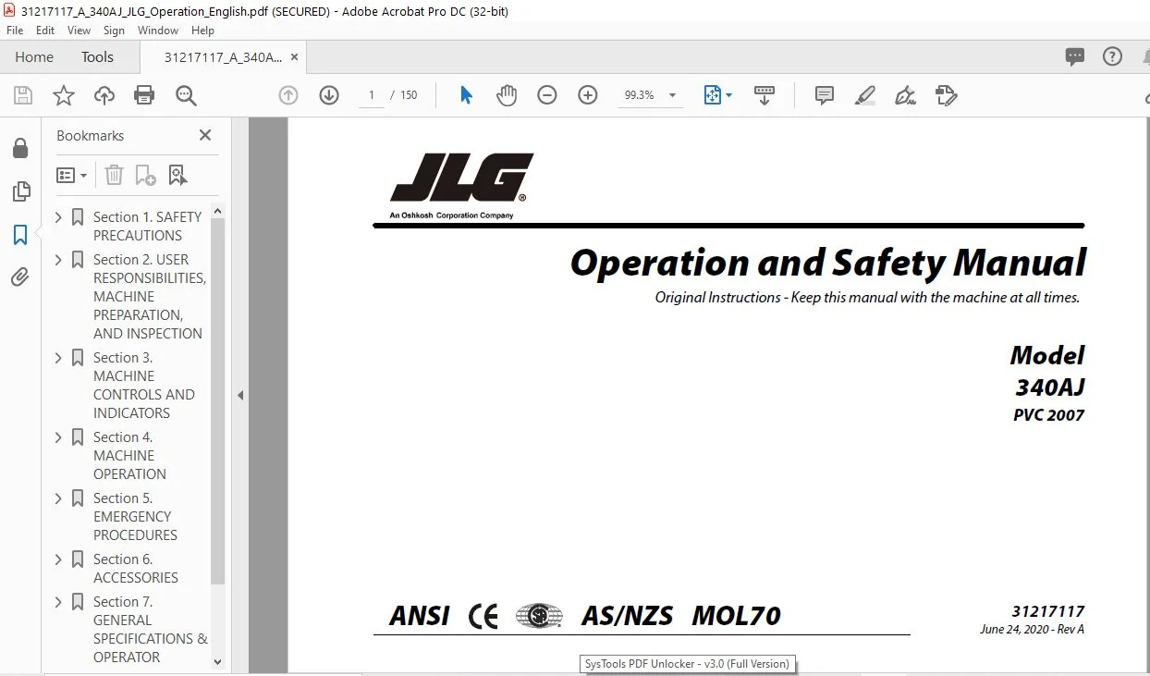Zoom in with the plus icon
1150x676 pixels.
(588, 95)
